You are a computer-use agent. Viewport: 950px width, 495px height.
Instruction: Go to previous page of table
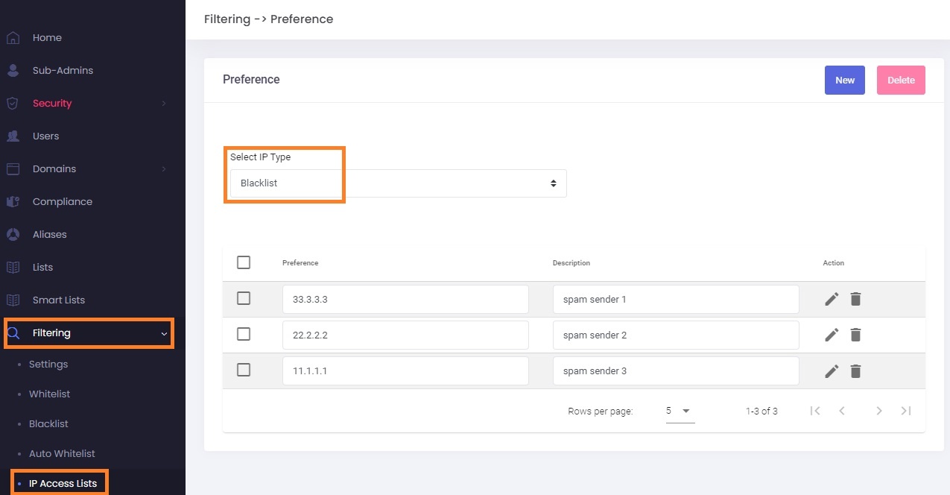click(842, 411)
